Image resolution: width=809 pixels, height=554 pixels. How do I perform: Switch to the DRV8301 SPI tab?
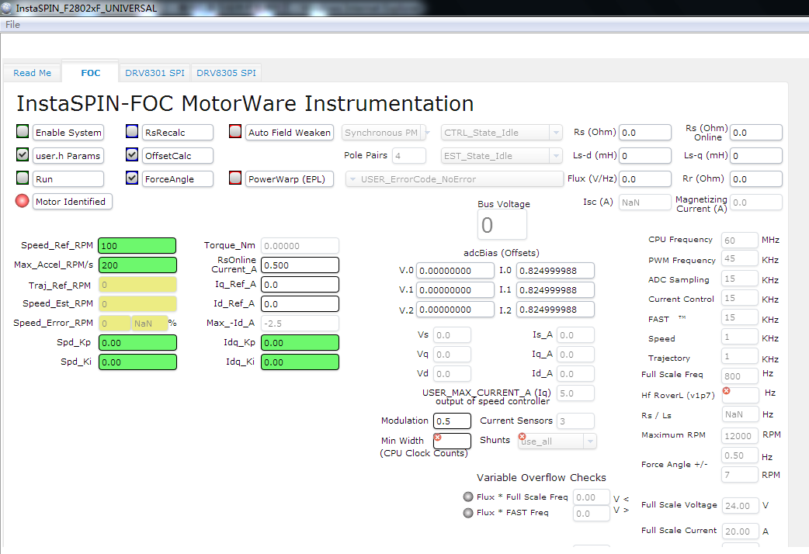point(155,73)
